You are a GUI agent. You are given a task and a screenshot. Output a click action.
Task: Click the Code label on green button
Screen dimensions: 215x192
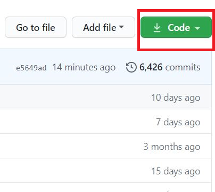click(x=179, y=28)
